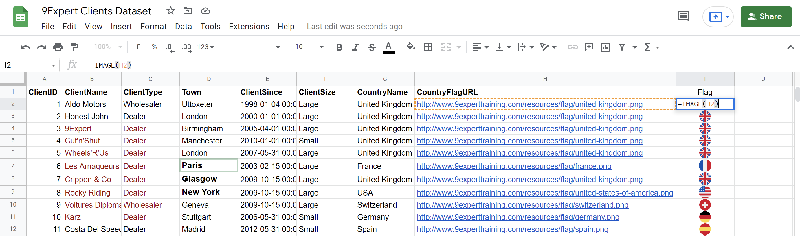This screenshot has height=236, width=800.
Task: Insert a chart using toolbar icon
Action: (605, 47)
